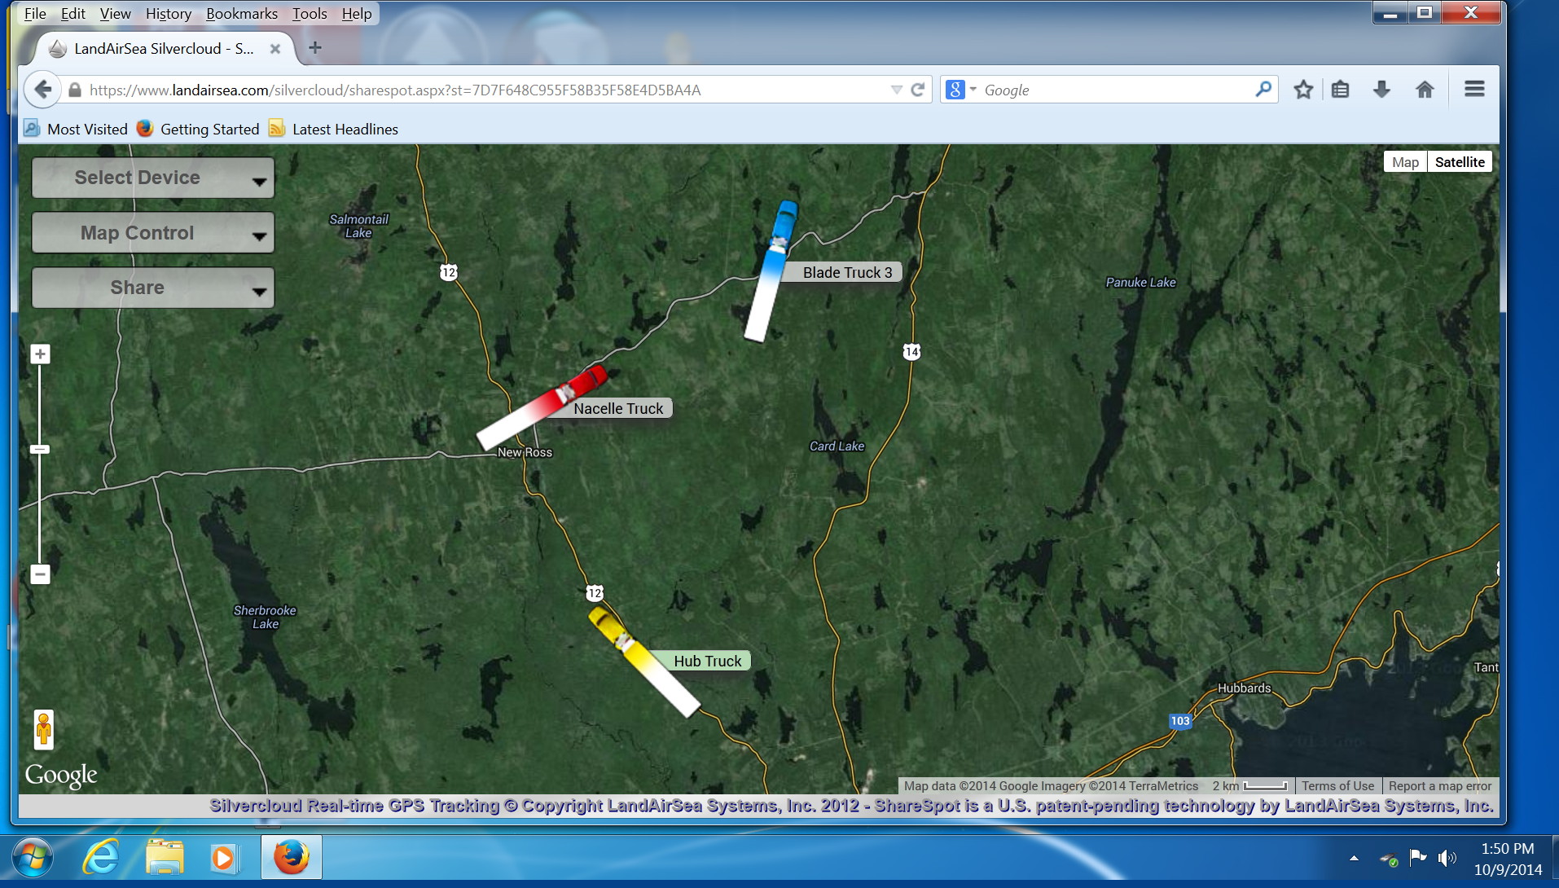Open Latest Headlines feed

point(334,129)
